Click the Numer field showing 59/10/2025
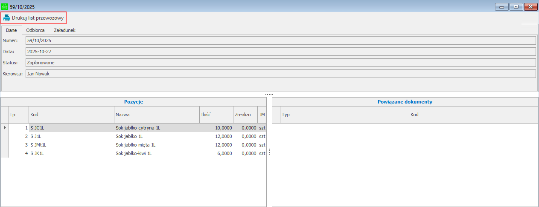Screen dimensions: 539x207 click(x=280, y=40)
